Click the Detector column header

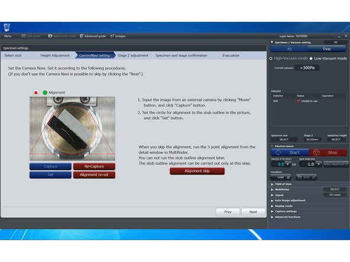tap(278, 96)
